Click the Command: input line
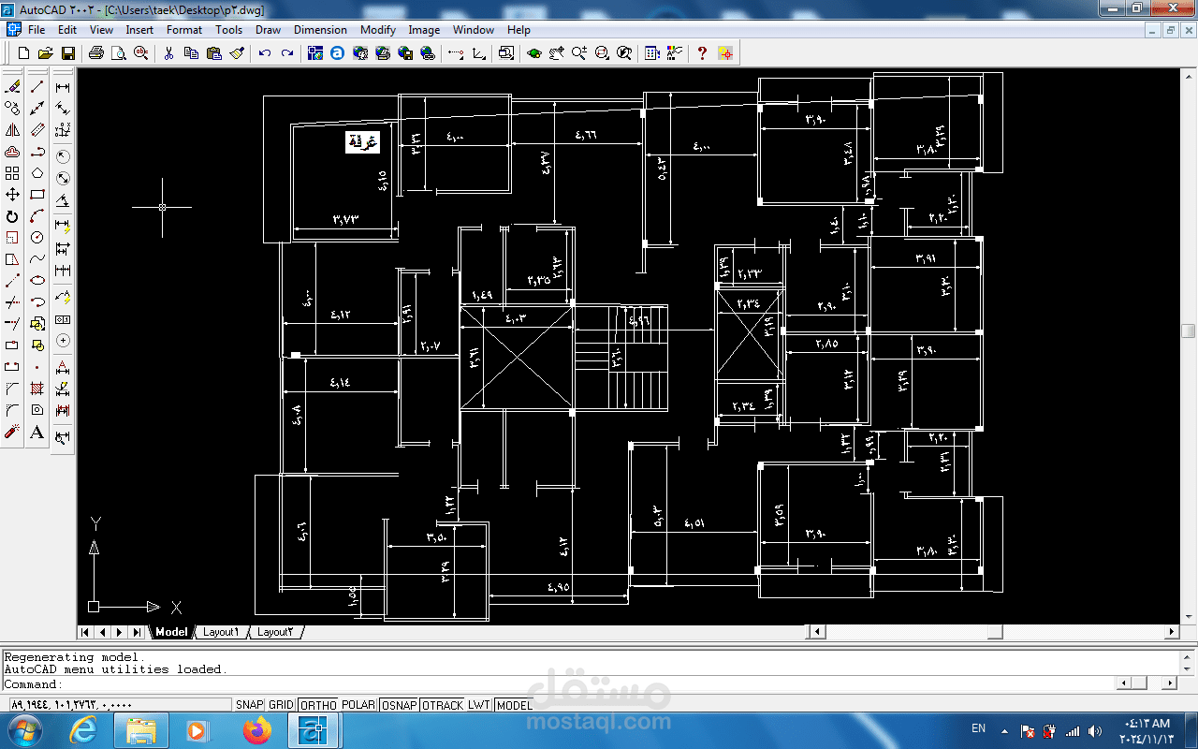Viewport: 1198px width, 749px height. click(x=560, y=684)
